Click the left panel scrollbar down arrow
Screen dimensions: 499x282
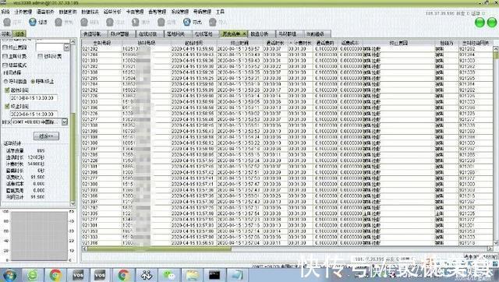pyautogui.click(x=73, y=203)
